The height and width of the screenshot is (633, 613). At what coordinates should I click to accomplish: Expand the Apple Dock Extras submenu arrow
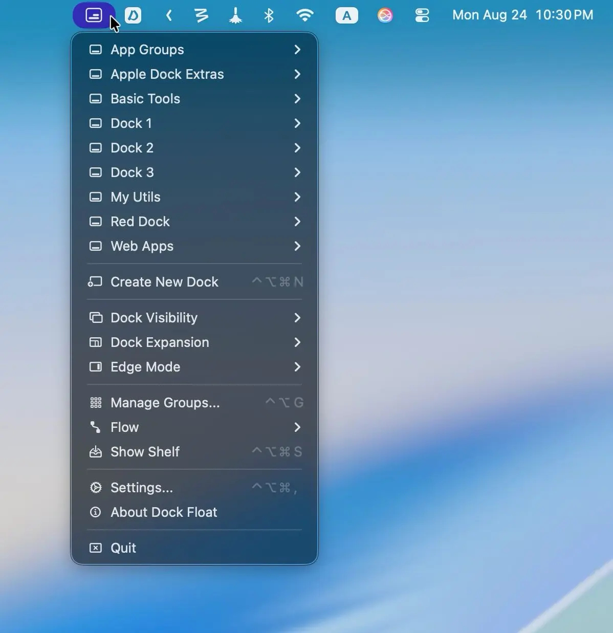tap(297, 74)
